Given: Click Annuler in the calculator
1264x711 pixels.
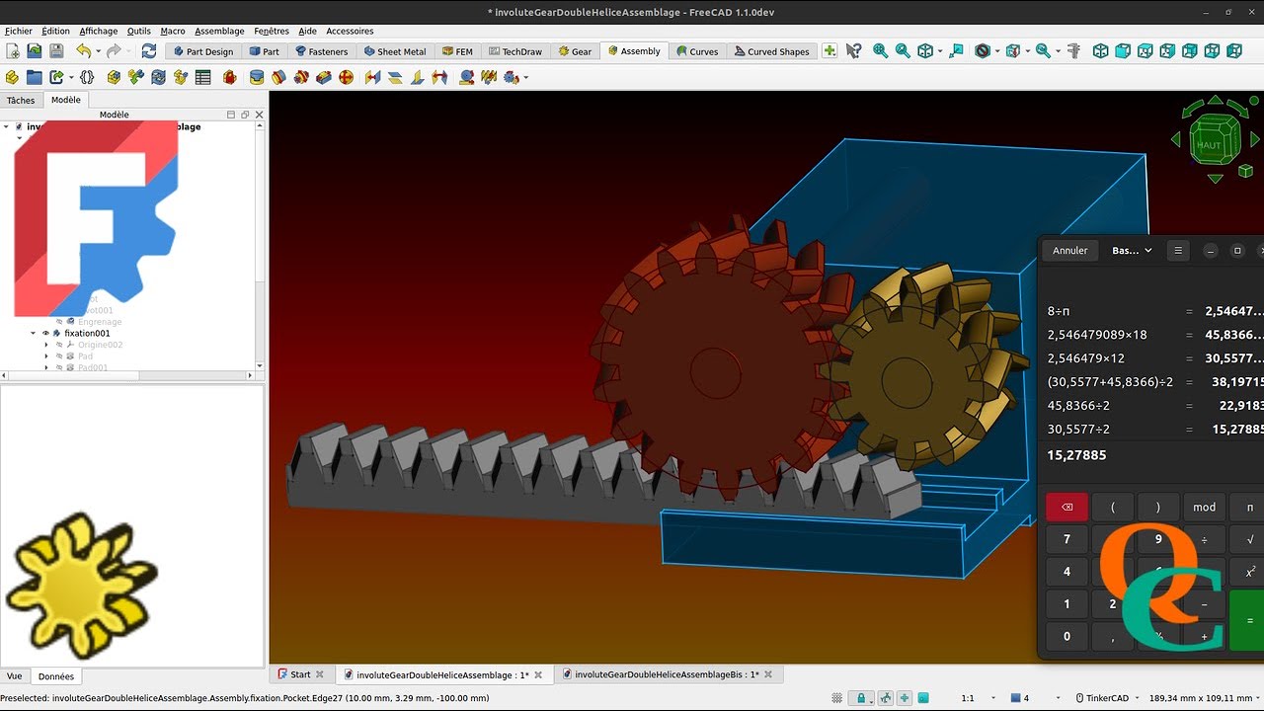Looking at the screenshot, I should click(x=1070, y=251).
